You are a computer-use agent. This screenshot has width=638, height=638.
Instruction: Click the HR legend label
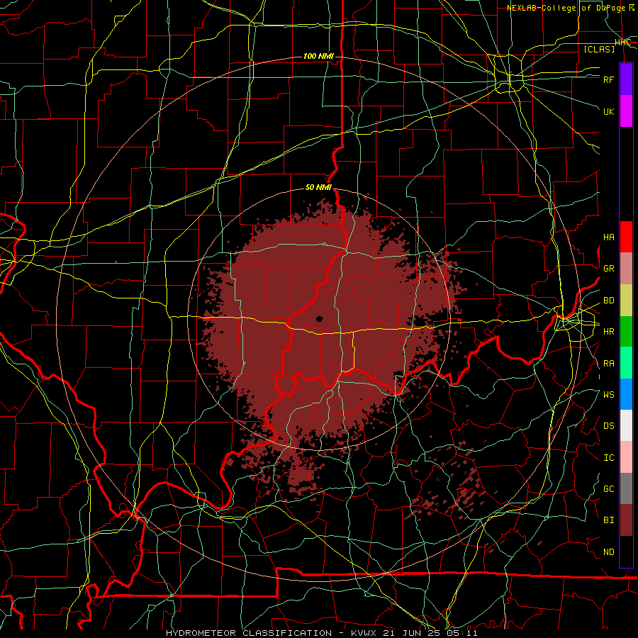[609, 332]
